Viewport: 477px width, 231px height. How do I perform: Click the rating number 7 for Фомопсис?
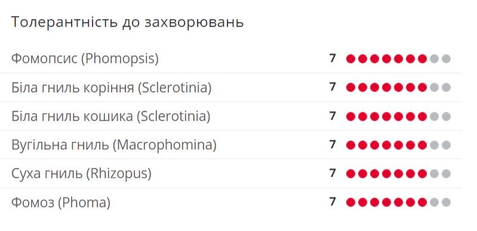[333, 58]
